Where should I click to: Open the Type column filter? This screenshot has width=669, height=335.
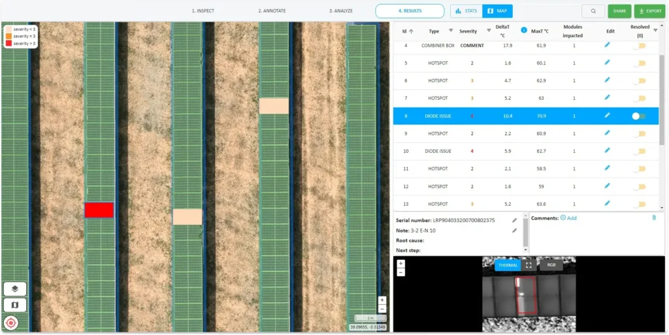pyautogui.click(x=450, y=31)
